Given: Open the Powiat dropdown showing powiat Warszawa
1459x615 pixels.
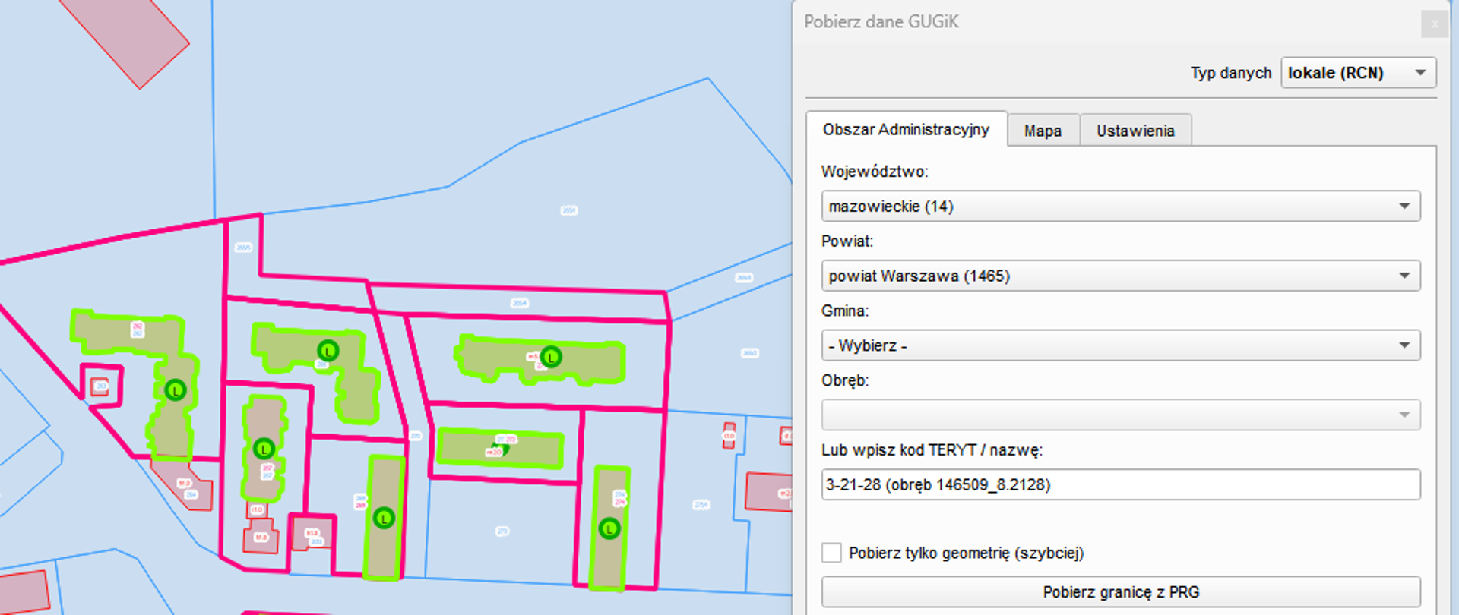Looking at the screenshot, I should (1120, 276).
